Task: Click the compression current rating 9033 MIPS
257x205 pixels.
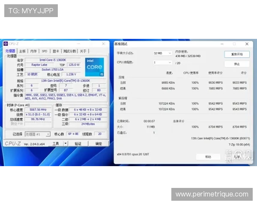Action: (x=239, y=82)
